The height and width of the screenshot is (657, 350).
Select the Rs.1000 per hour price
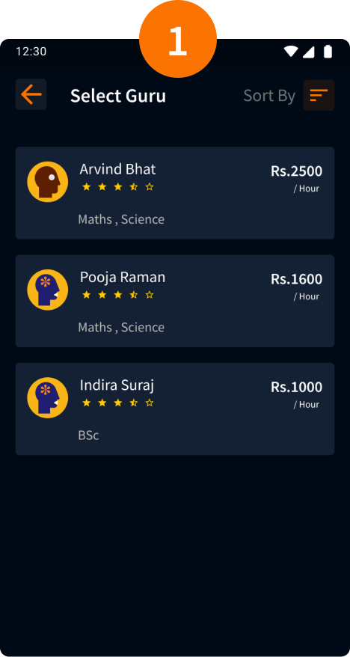pos(296,394)
